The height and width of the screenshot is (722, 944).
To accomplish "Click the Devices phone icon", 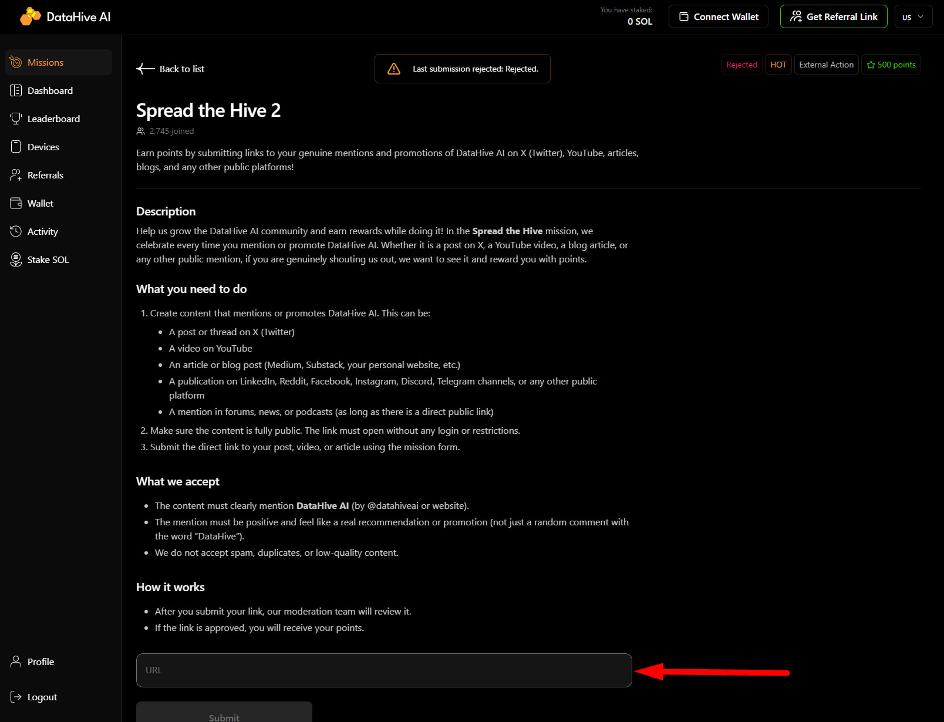I will tap(16, 147).
